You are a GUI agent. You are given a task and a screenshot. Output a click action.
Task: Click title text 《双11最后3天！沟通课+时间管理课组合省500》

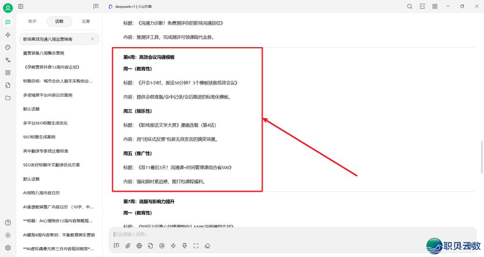184,167
